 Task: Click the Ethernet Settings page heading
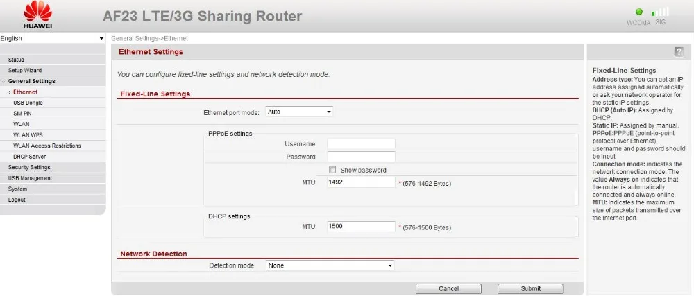pos(151,52)
